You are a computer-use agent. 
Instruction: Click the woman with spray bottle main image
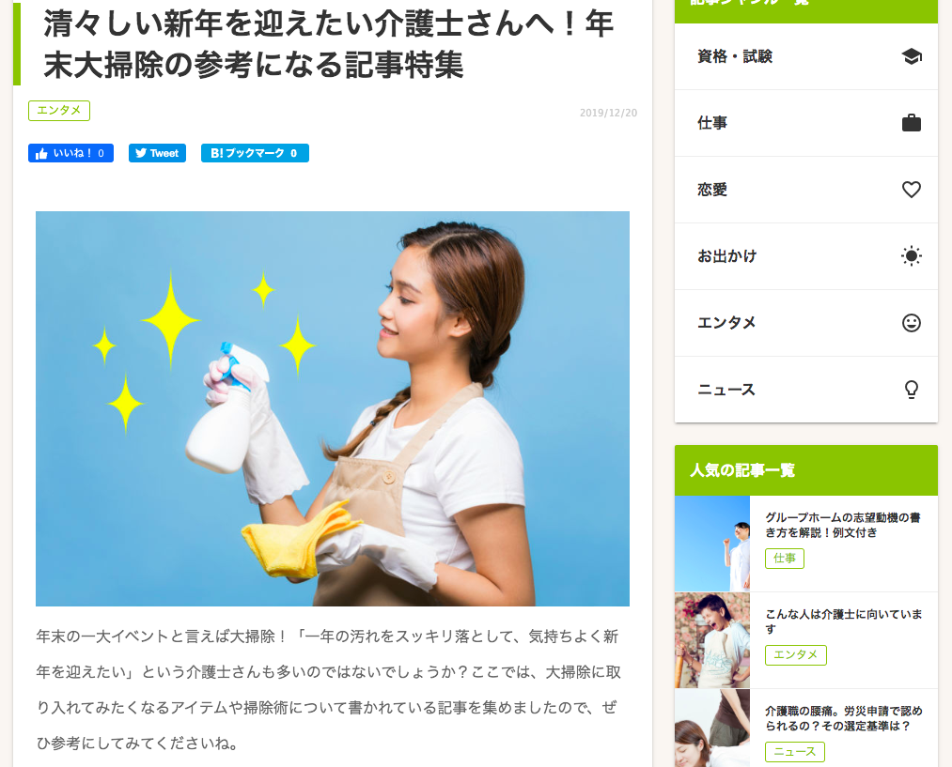coord(332,408)
